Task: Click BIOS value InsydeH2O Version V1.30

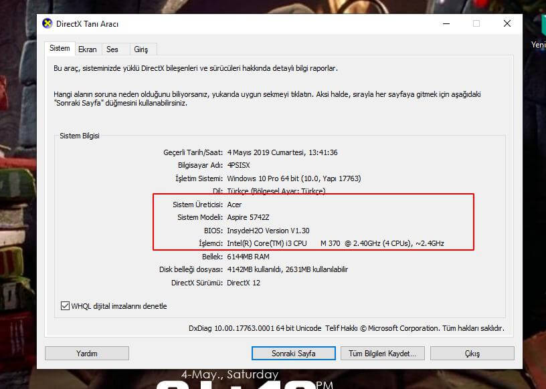Action: click(x=268, y=231)
